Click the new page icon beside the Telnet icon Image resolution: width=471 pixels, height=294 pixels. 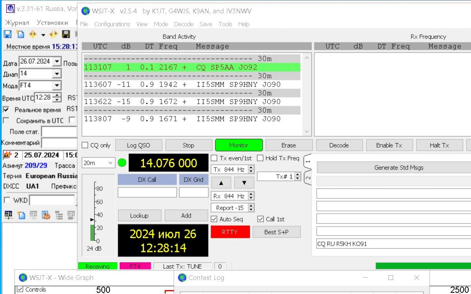tap(21, 214)
